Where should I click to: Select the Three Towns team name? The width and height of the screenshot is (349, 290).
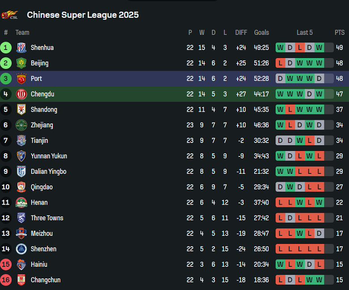pyautogui.click(x=47, y=218)
